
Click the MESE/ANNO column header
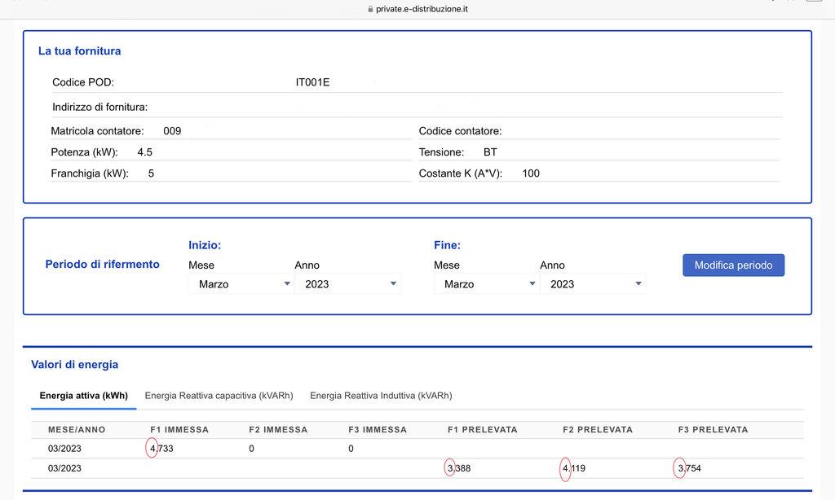point(77,429)
